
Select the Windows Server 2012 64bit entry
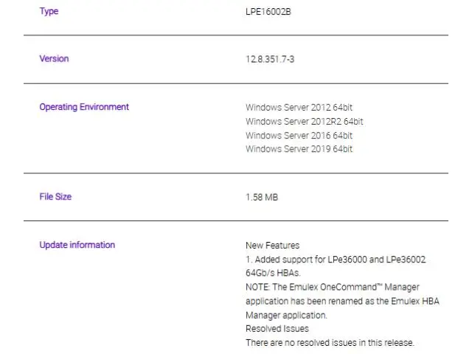coord(299,108)
